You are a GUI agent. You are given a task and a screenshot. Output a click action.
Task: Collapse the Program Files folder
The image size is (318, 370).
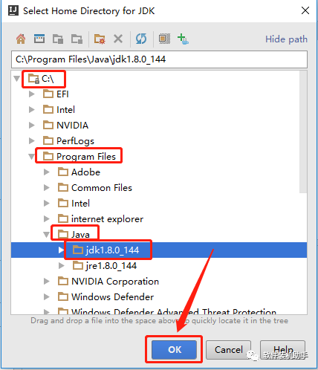click(x=31, y=157)
